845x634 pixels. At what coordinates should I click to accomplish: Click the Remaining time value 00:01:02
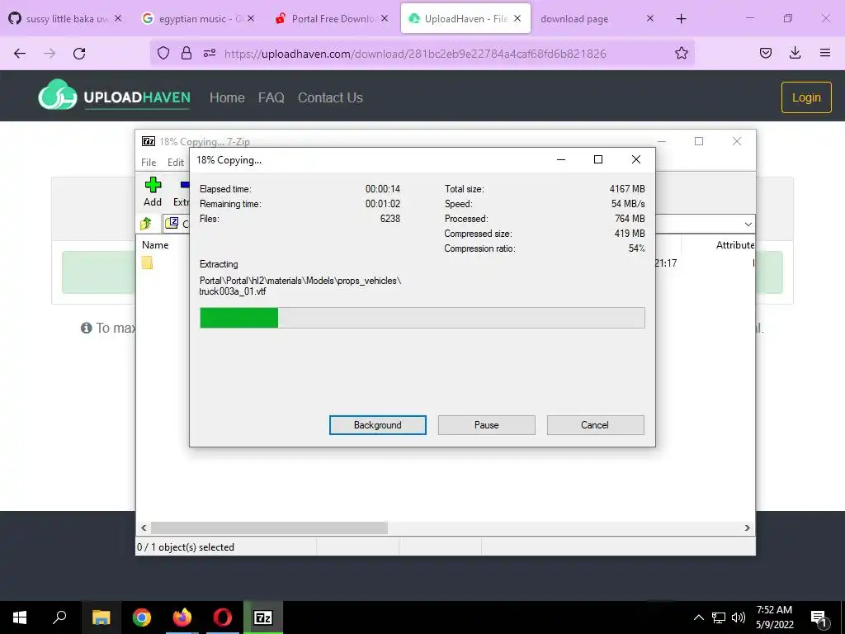(383, 204)
